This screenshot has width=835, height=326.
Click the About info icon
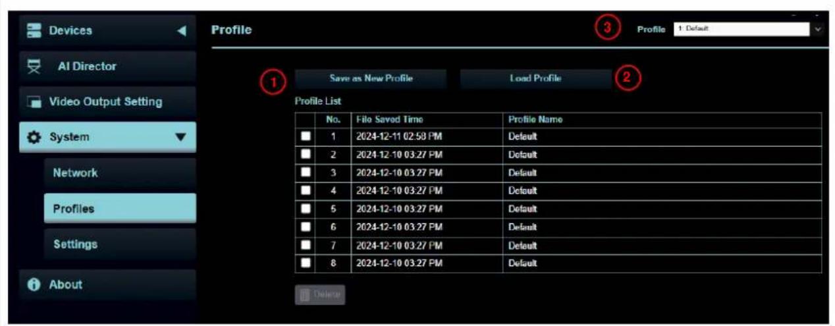click(x=33, y=285)
